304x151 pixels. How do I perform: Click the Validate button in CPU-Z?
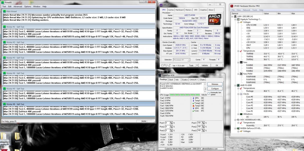(205, 65)
